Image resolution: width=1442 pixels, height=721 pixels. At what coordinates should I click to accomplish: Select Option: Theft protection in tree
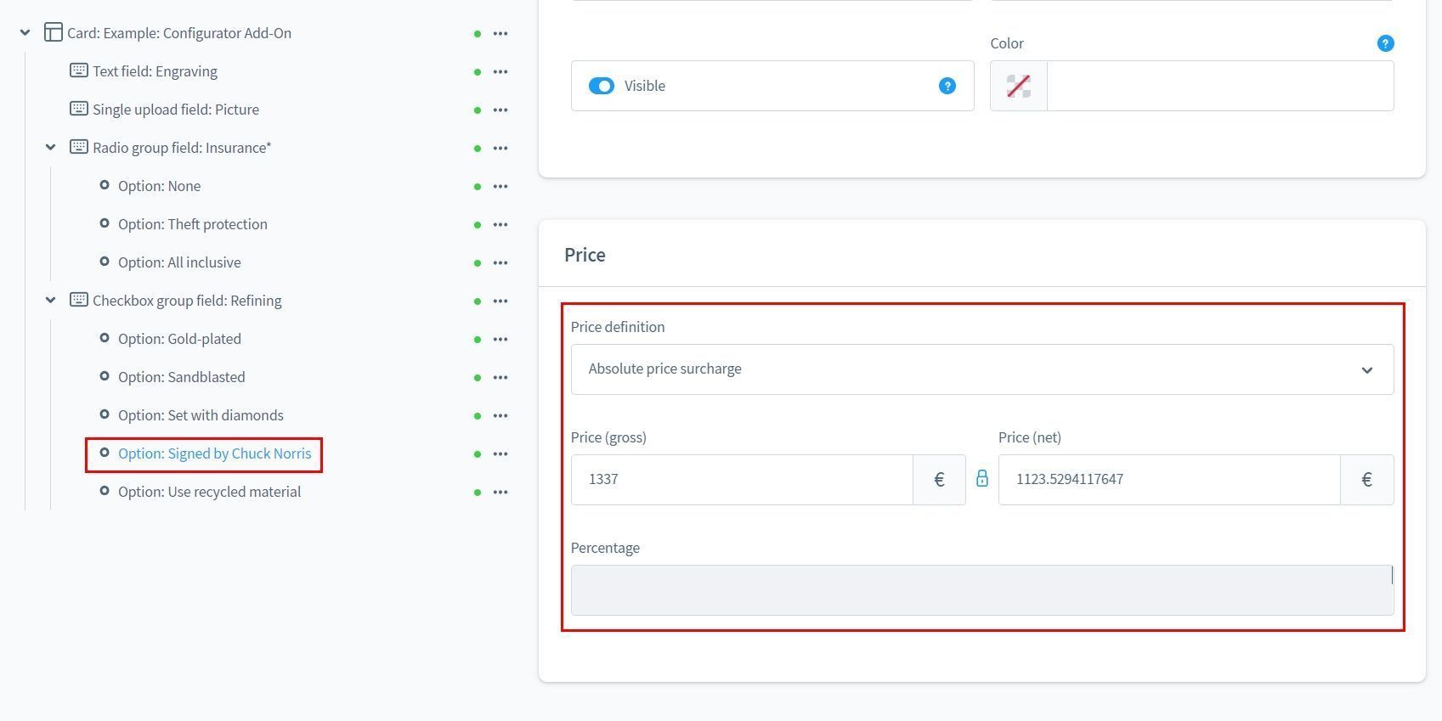coord(192,224)
